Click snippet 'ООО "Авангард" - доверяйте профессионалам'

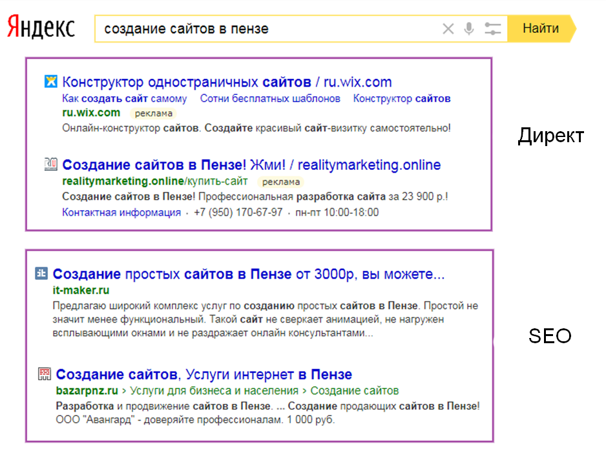[x=169, y=419]
